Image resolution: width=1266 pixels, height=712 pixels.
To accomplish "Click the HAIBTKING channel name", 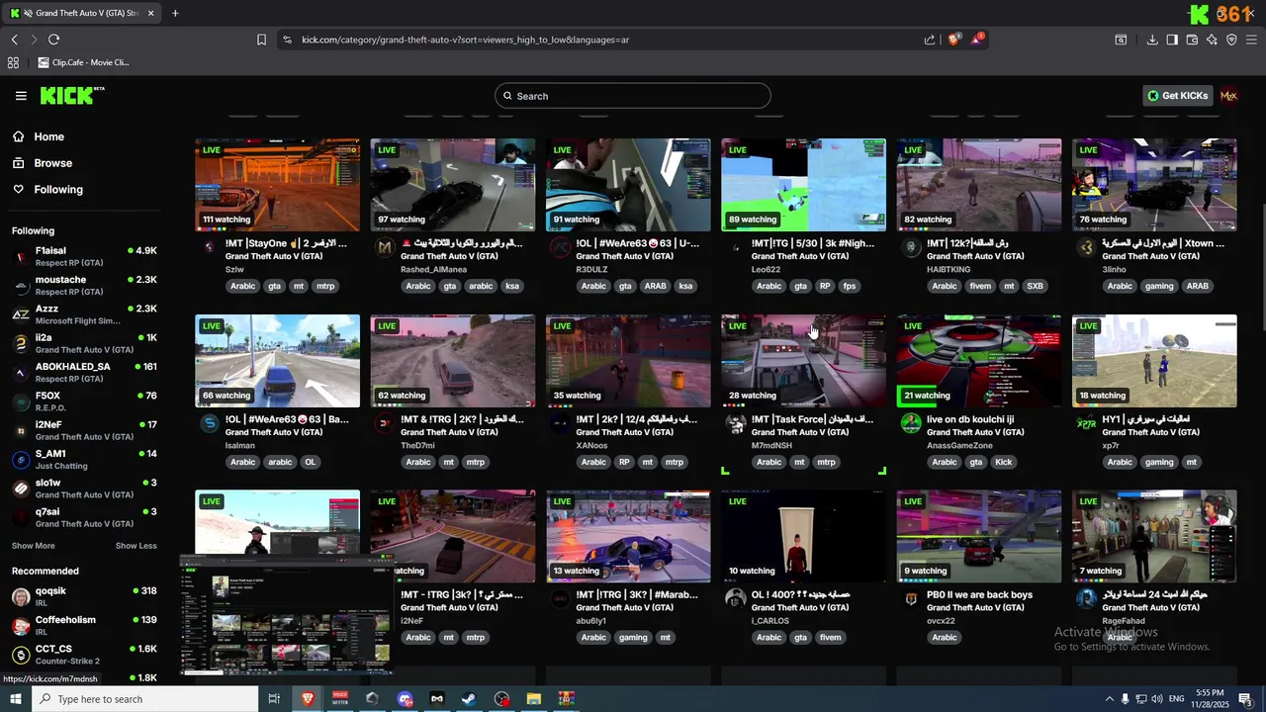I will [949, 270].
